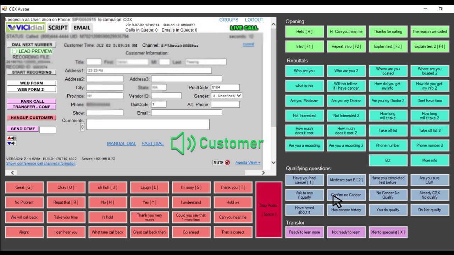Click the red Stop Audio button
Screen dimensions: 454x255
[x=268, y=210]
